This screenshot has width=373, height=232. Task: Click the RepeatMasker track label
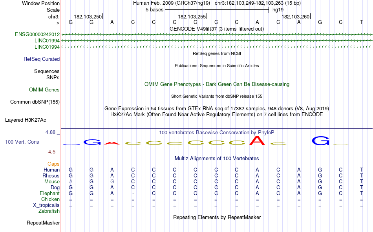[43, 223]
